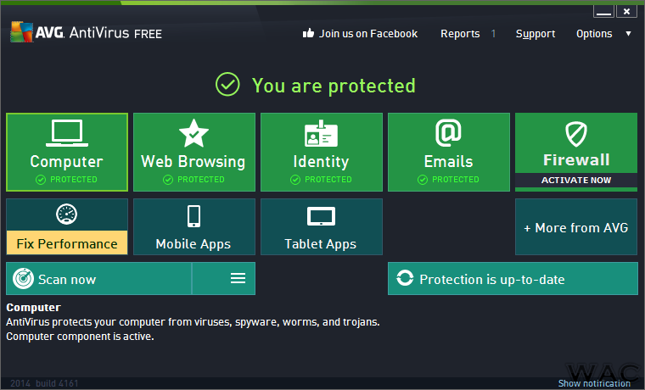Click Emails tile's PROTECTED check icon
645x390 pixels.
423,180
